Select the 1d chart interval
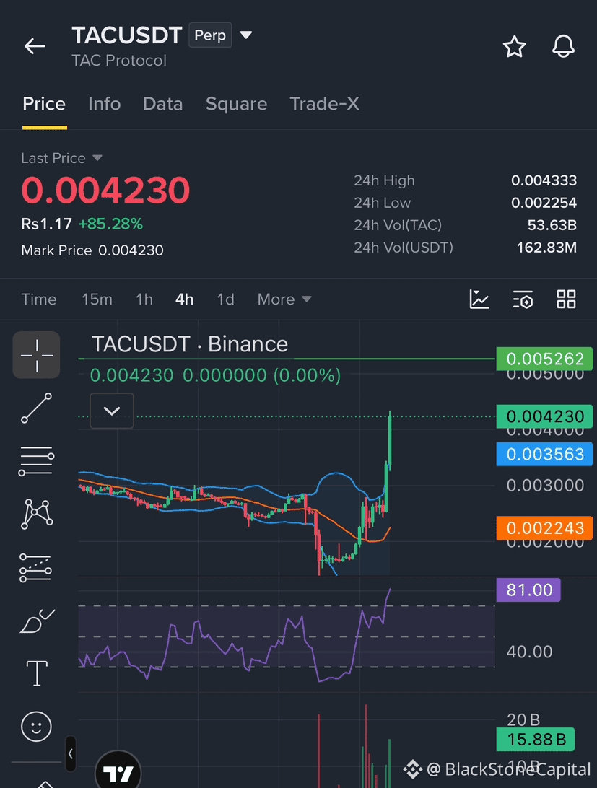 225,299
